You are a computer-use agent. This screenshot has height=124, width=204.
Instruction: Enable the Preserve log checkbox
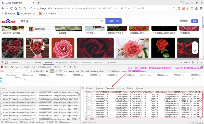[x=22, y=67]
